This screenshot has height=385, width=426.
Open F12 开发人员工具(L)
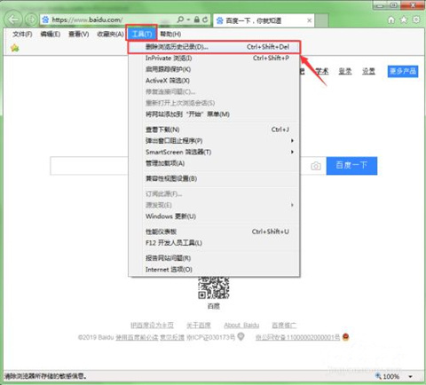tap(214, 243)
